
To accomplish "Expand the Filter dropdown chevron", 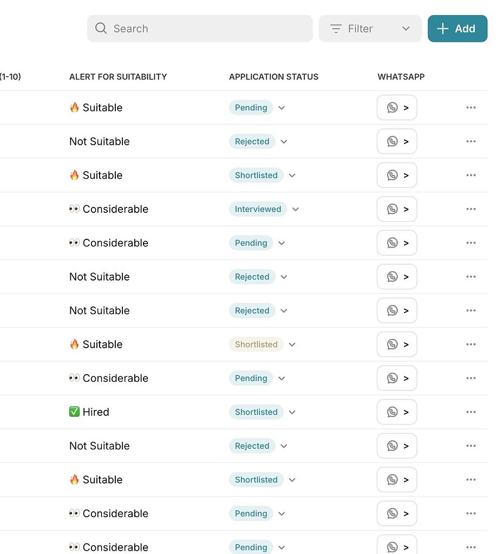I will [x=406, y=29].
